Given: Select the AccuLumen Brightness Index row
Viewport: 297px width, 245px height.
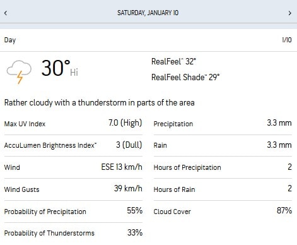Looking at the screenshot, I should pos(73,145).
